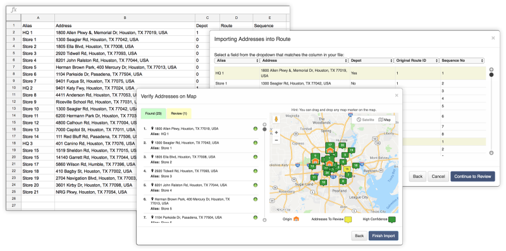Screen dimensions: 506x251
Task: Click the location pin icon beside 1300 Seagler Rd
Action: click(x=152, y=143)
